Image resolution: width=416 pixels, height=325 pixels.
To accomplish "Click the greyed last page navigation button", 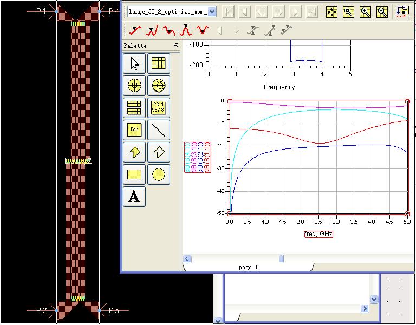I will coord(312,12).
